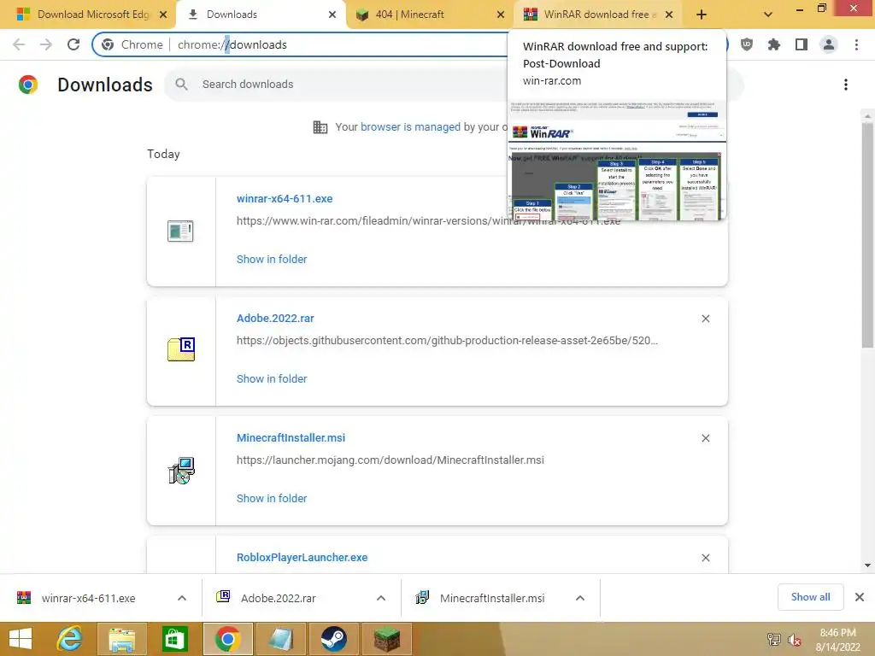
Task: Open a new tab
Action: (x=702, y=15)
